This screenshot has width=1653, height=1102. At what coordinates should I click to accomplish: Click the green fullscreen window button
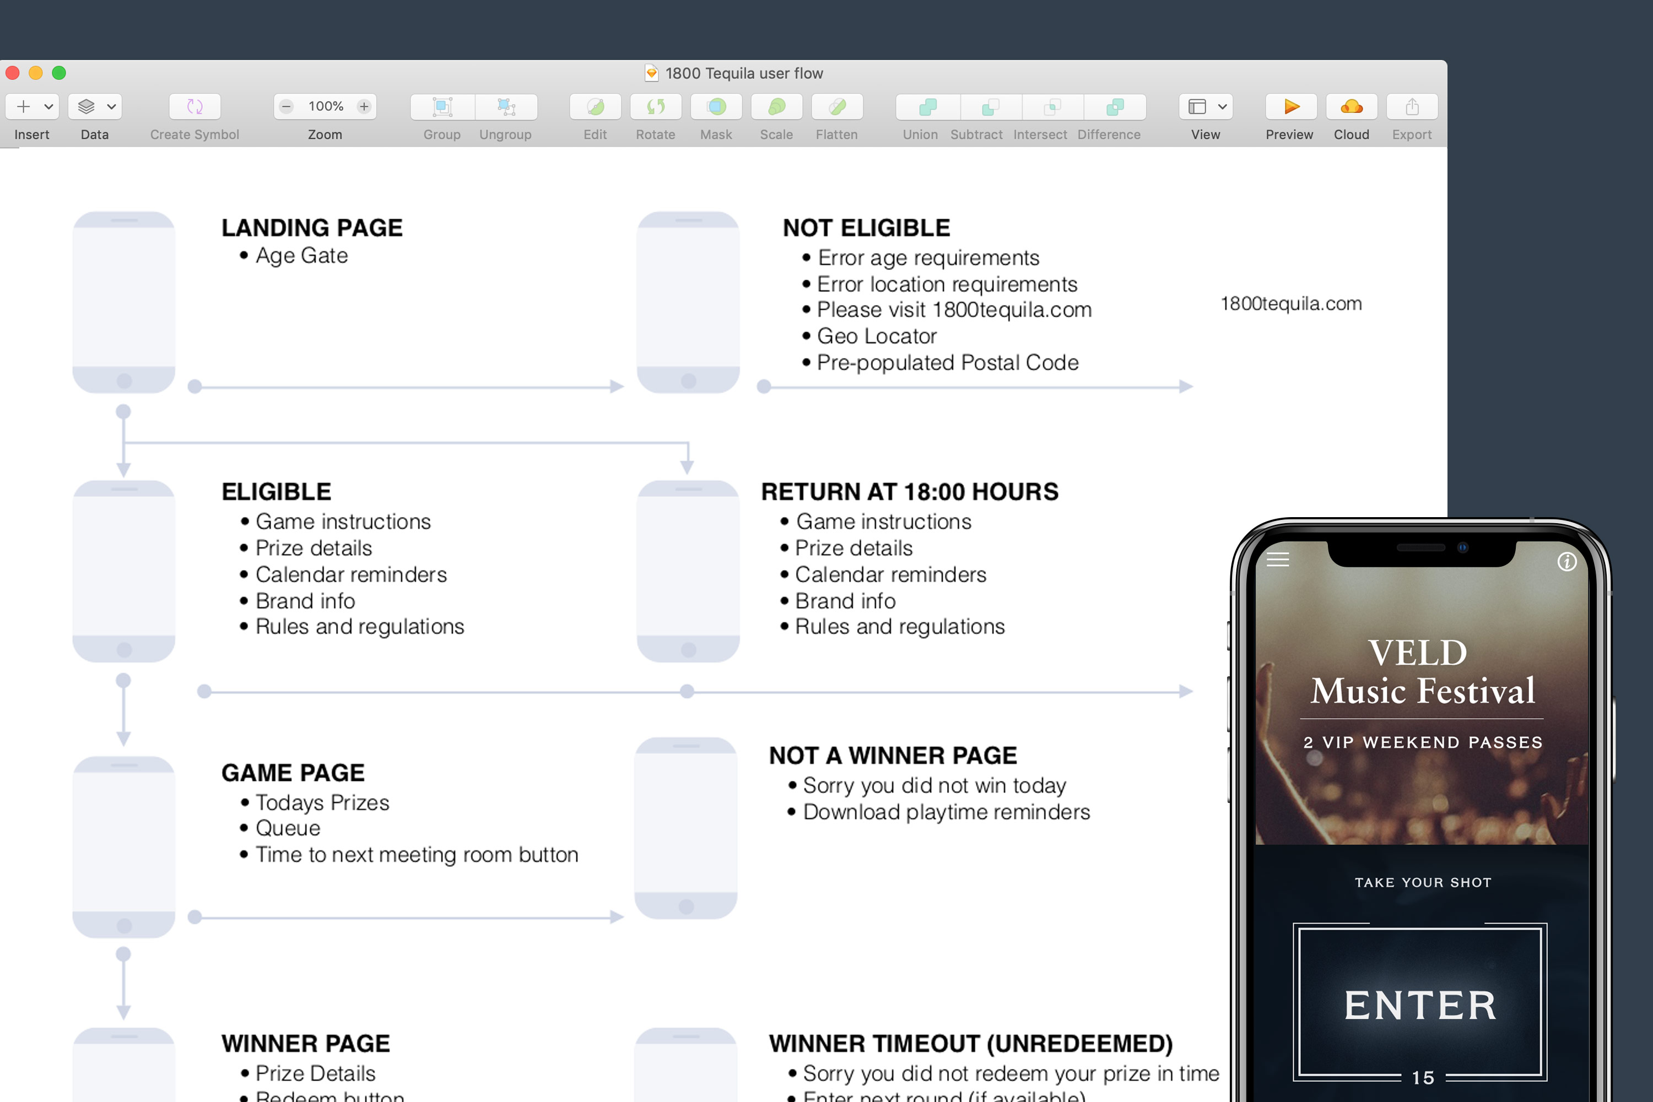[59, 73]
